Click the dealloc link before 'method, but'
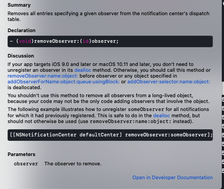This screenshot has height=189, width=224. (162, 115)
